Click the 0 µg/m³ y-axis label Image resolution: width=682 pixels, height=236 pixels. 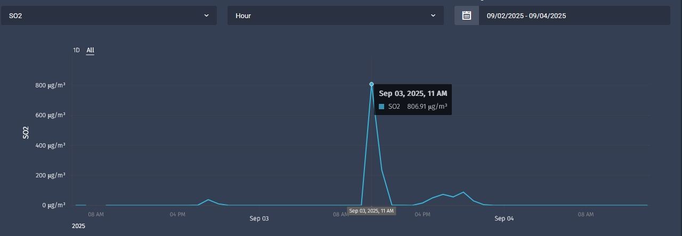click(x=53, y=205)
